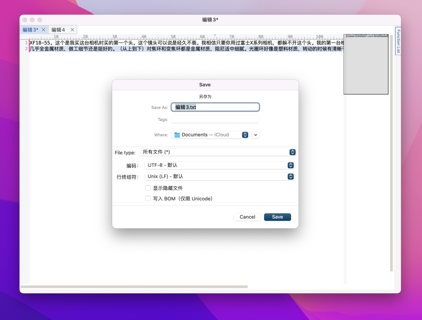Viewport: 422px width, 320px height.
Task: Click the document minimap thumbnail
Action: tap(366, 64)
